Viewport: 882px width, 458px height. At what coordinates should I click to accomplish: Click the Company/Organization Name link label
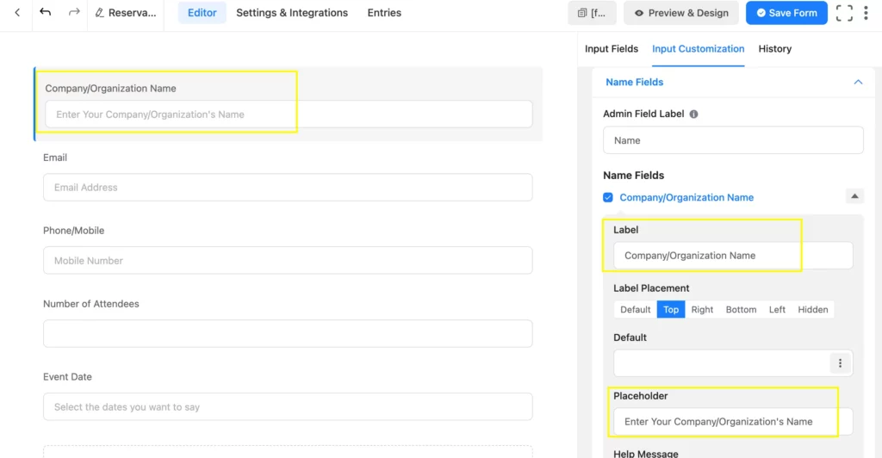pyautogui.click(x=686, y=197)
